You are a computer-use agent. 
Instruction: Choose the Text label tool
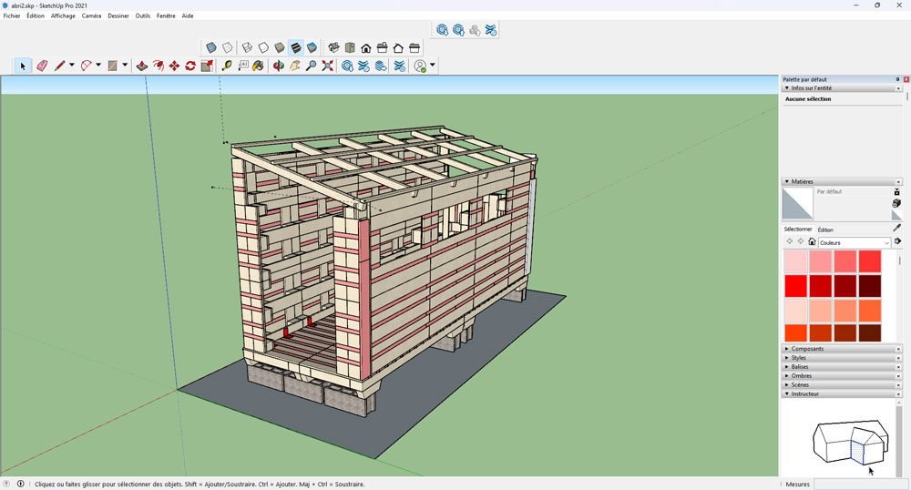tap(243, 66)
